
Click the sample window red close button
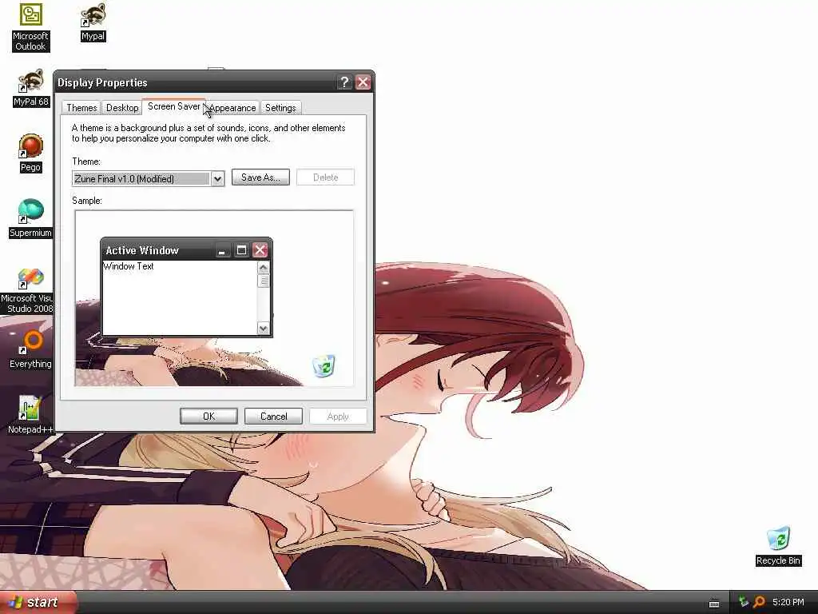pyautogui.click(x=260, y=250)
